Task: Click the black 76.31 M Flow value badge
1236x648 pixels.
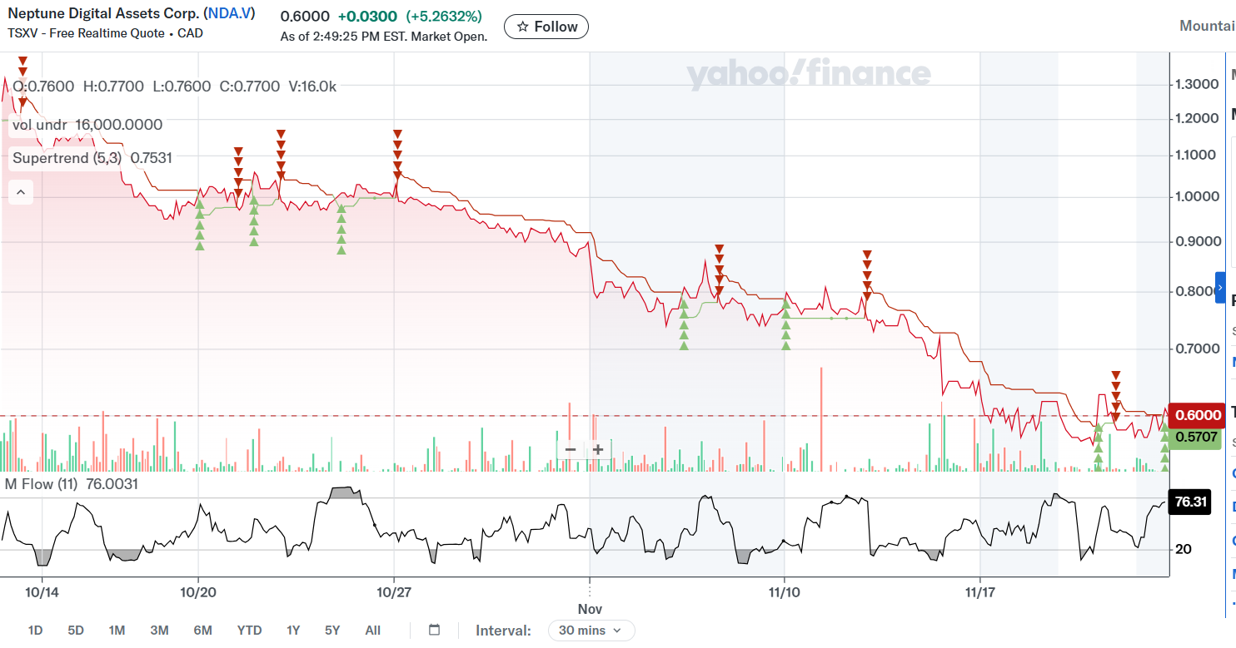Action: [1189, 502]
